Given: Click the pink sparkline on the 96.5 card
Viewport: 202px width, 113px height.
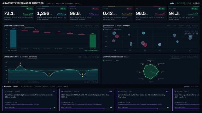Looking at the screenshot, I should point(160,14).
